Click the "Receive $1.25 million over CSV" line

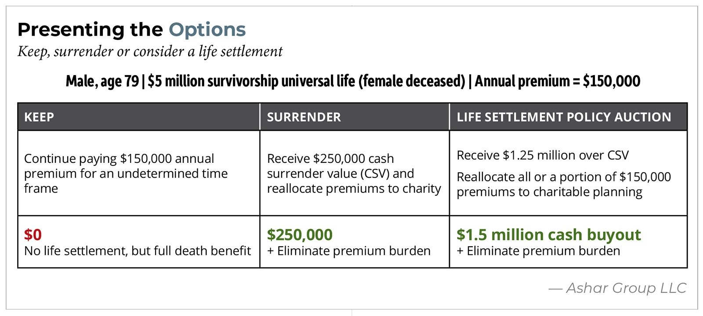pyautogui.click(x=543, y=155)
